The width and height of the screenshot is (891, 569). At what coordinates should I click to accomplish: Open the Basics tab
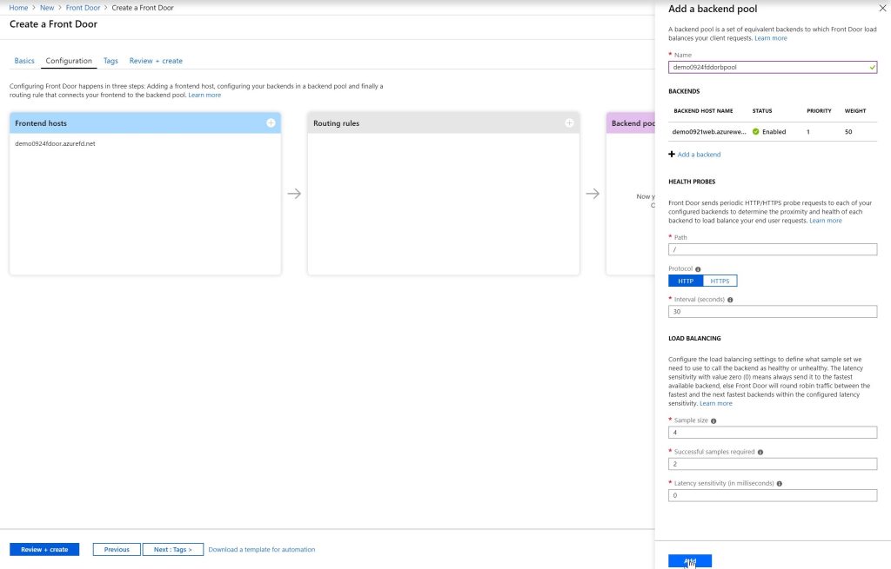(24, 61)
